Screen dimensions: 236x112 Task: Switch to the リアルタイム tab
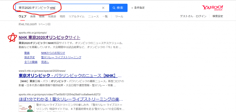coord(77,16)
